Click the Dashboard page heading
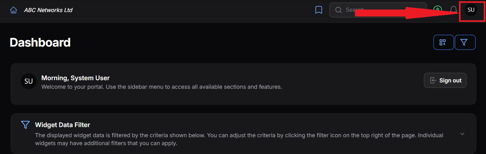Screen dimensions: 486x154 pyautogui.click(x=40, y=42)
